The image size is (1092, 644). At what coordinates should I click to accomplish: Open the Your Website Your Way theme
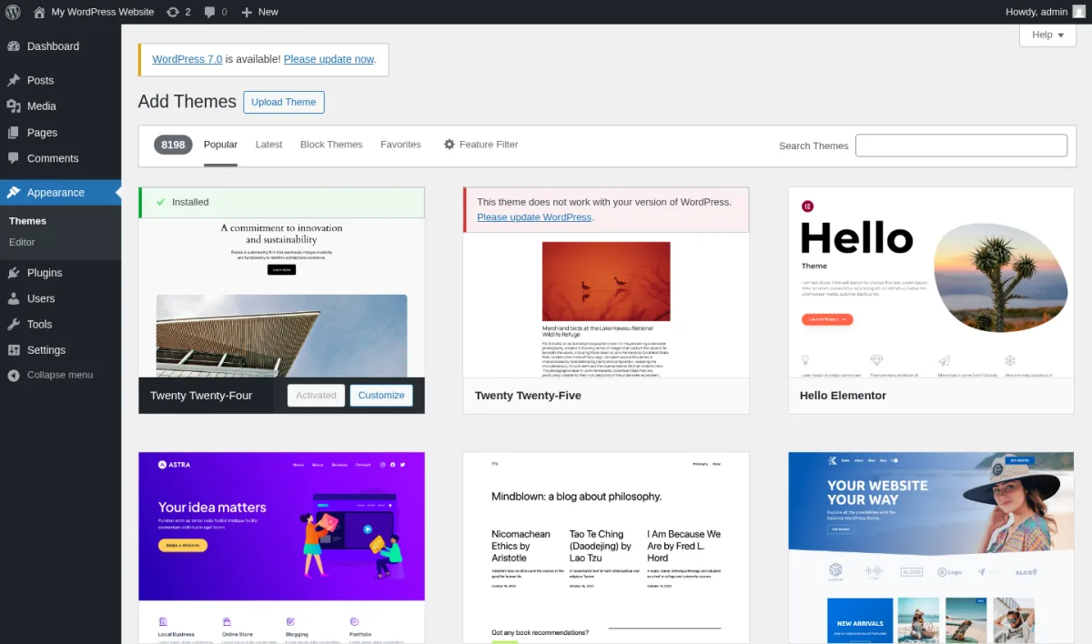pos(931,548)
